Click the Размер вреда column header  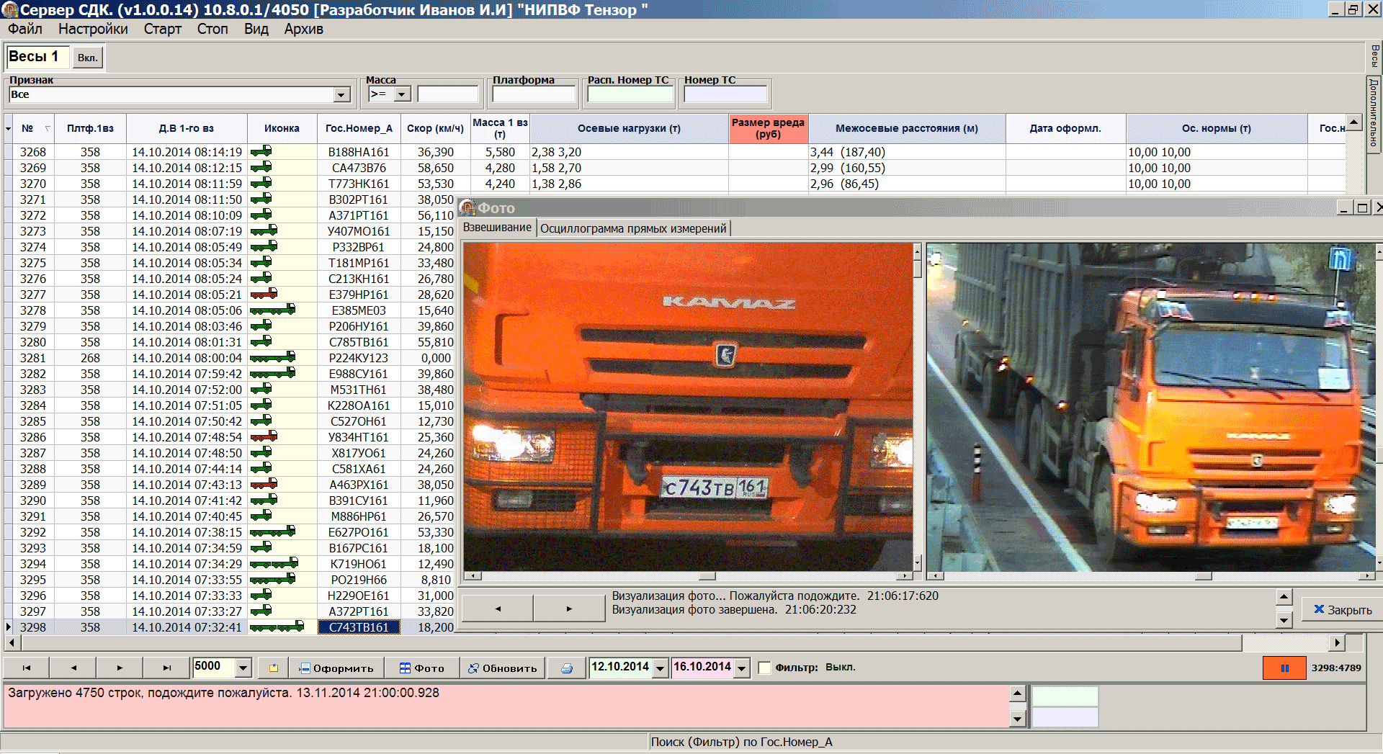point(768,128)
